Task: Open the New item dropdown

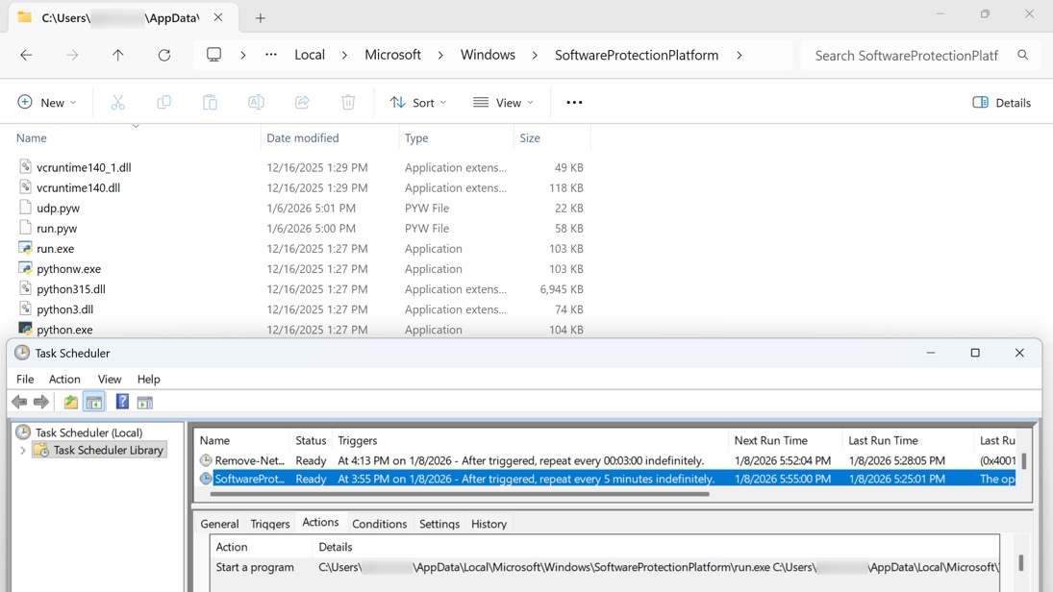Action: [46, 103]
